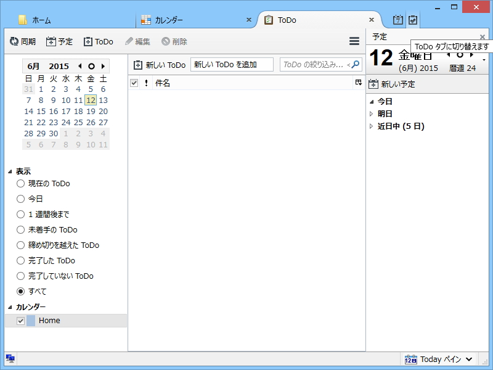
Task: Click the 予定 new event toolbar button
Action: (x=59, y=41)
